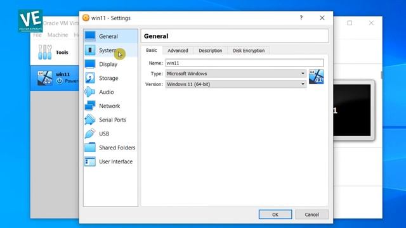Click the win11 VM icon in Manager list
406x228 pixels.
coord(44,78)
